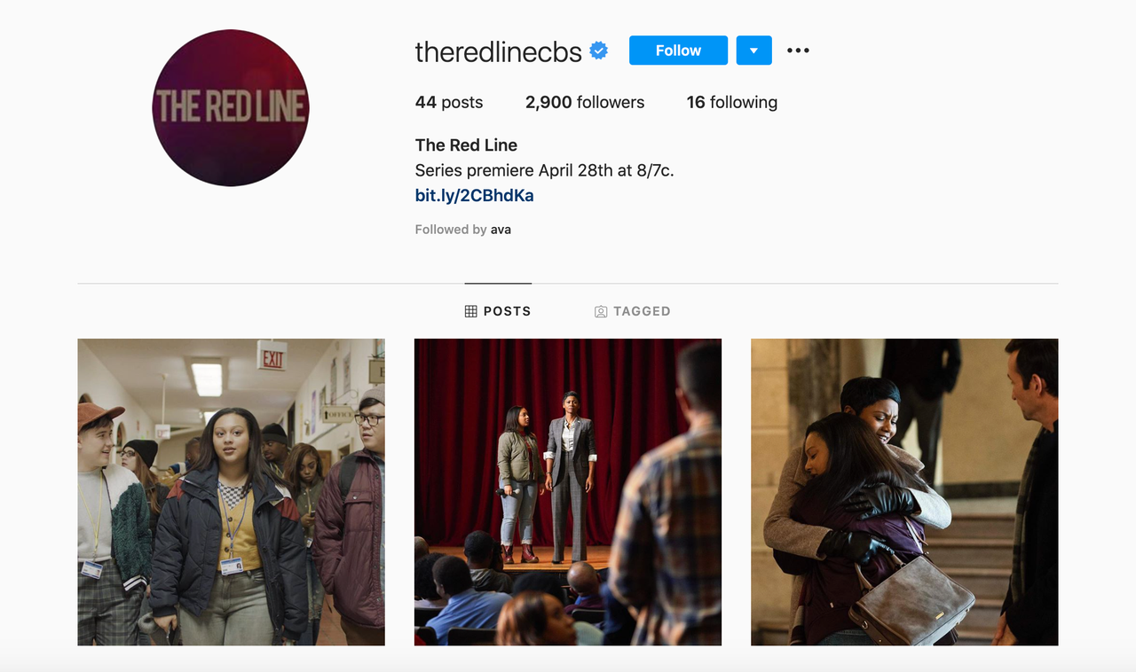This screenshot has height=672, width=1136.
Task: Follow theredlinecbs with the Follow button
Action: point(678,51)
